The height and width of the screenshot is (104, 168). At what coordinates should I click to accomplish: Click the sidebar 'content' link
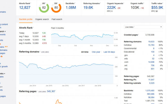[5, 24]
